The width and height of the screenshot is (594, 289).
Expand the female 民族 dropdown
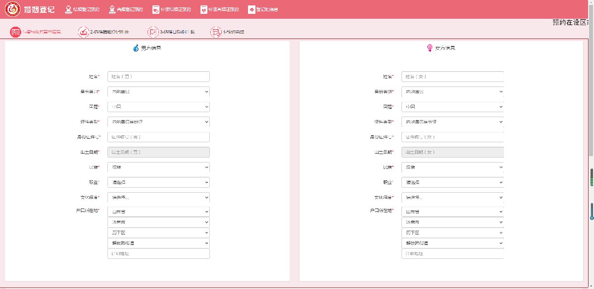(452, 167)
